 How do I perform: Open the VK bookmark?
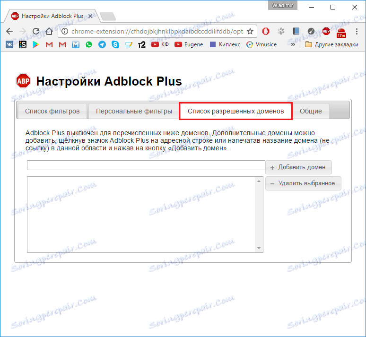pos(9,44)
